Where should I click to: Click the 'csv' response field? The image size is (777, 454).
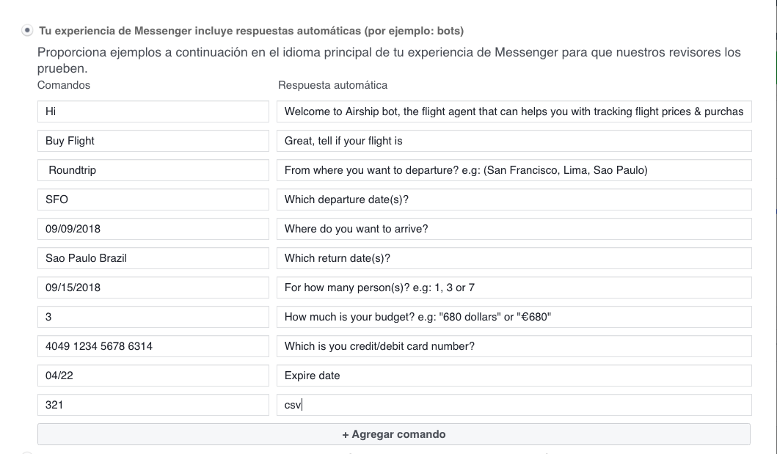[x=514, y=405]
